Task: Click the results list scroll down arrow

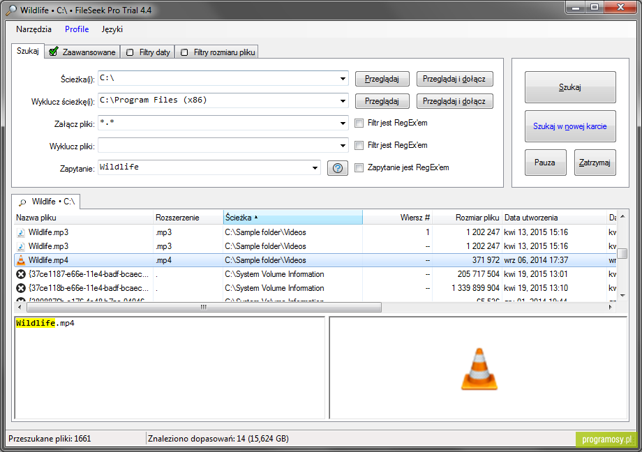Action: [x=622, y=295]
